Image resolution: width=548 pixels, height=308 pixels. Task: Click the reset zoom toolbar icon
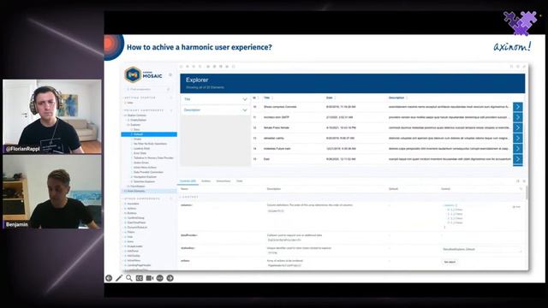coord(200,67)
